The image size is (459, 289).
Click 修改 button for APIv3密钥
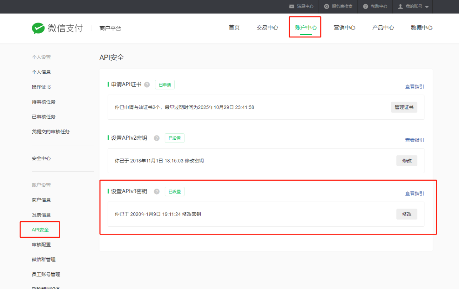[x=407, y=214]
